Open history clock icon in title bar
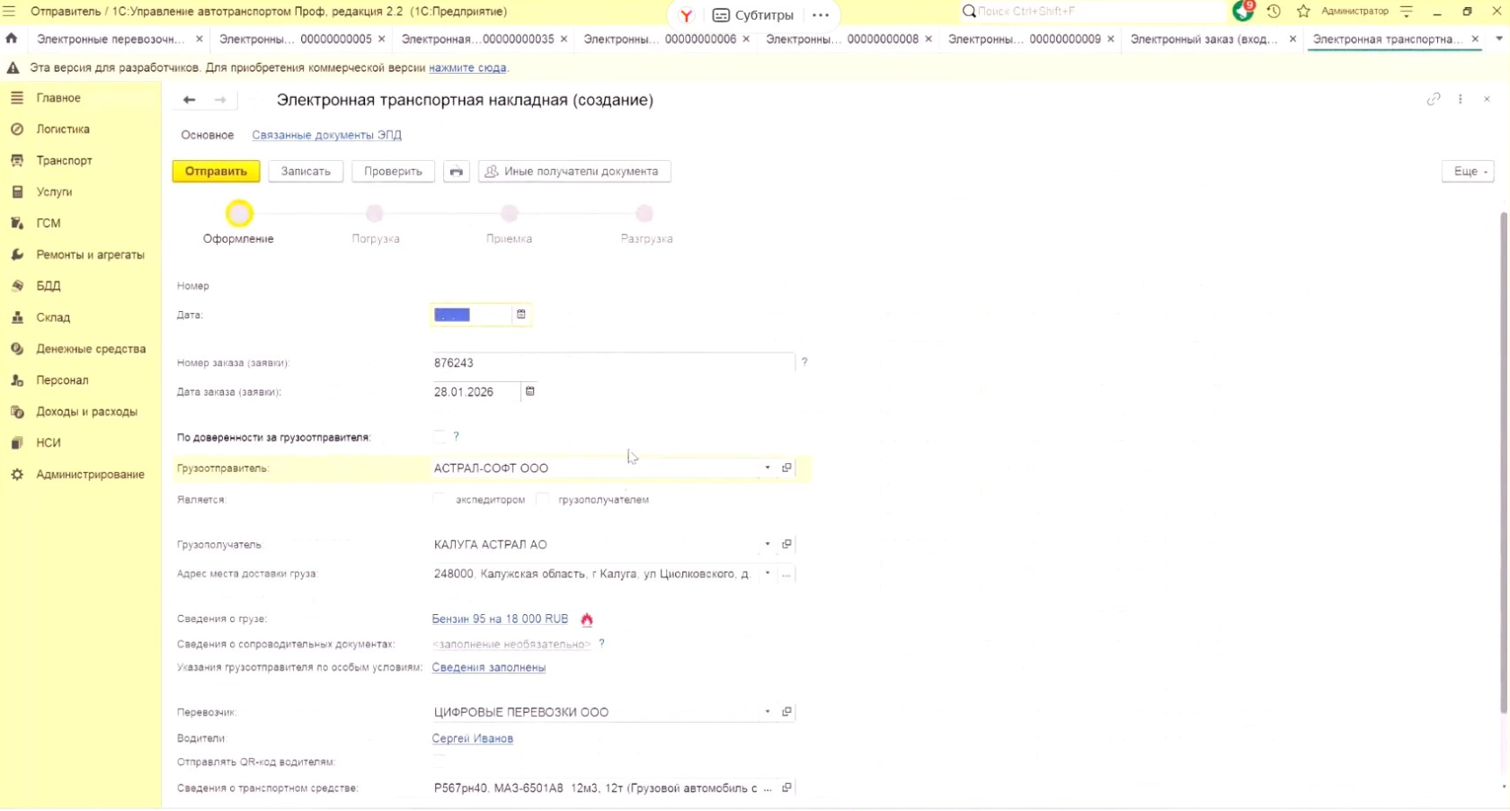 click(x=1274, y=12)
